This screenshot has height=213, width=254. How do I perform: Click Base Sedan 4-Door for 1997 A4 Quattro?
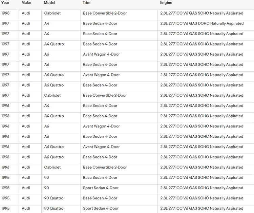click(100, 44)
